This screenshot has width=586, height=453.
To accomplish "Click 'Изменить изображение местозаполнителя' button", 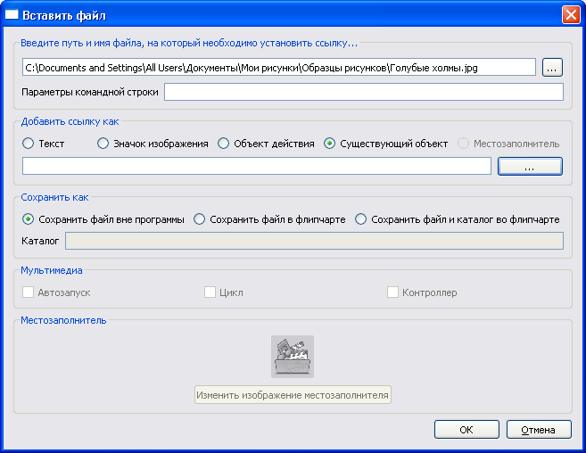I will (293, 395).
